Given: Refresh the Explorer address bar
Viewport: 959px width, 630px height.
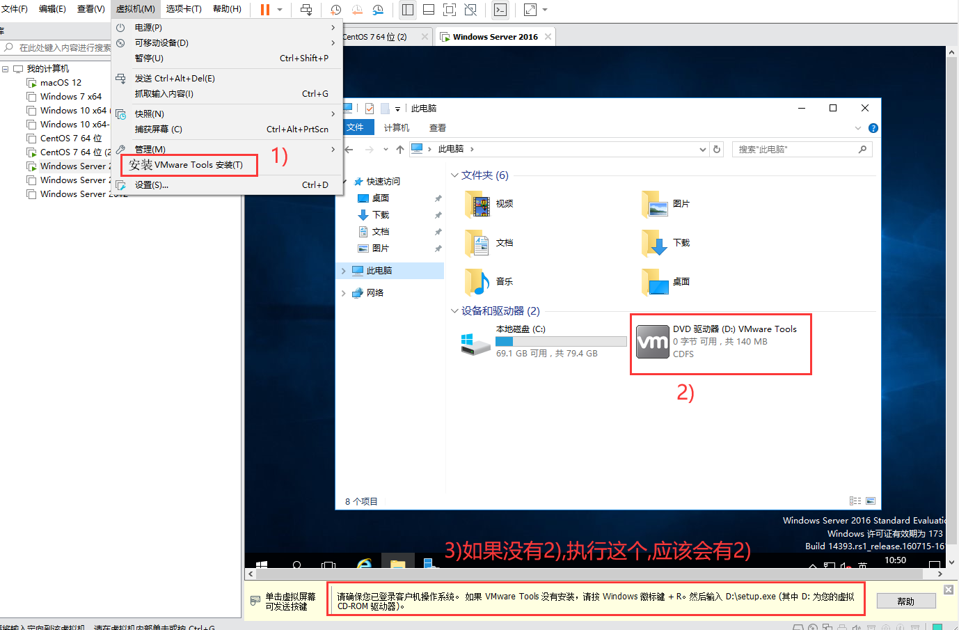Looking at the screenshot, I should click(717, 149).
